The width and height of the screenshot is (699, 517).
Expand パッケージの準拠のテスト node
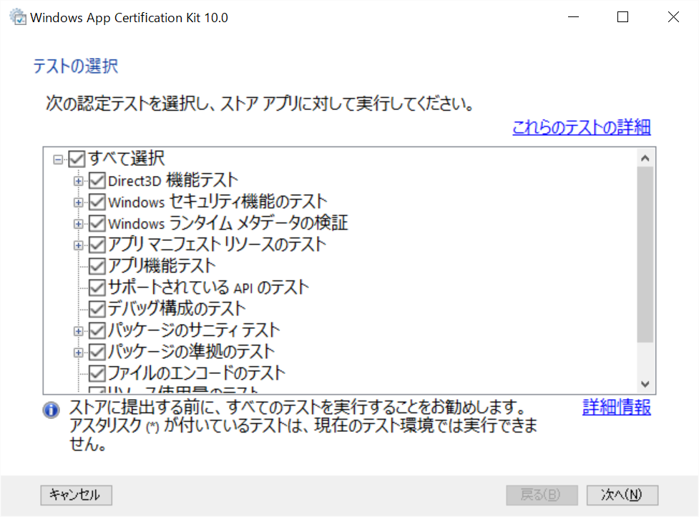79,352
